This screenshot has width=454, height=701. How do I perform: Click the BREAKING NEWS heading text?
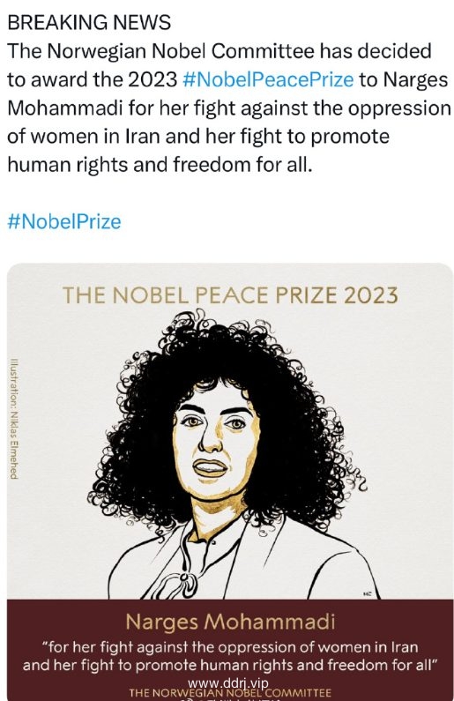pos(89,22)
